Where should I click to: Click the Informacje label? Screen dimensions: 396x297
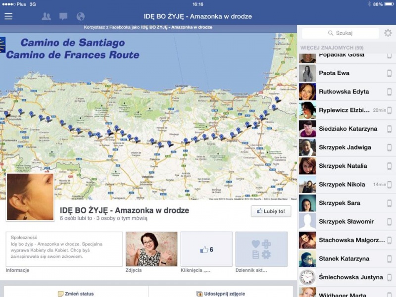coord(17,270)
